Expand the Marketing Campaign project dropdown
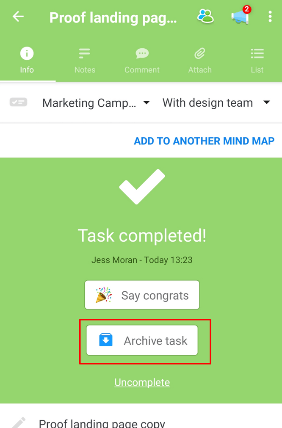 tap(146, 102)
